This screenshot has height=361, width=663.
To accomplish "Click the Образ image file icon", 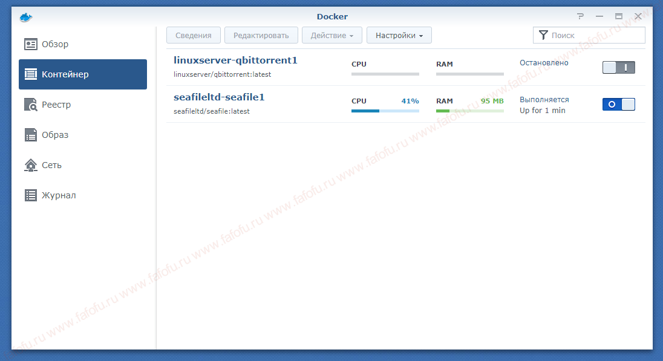I will pyautogui.click(x=30, y=135).
